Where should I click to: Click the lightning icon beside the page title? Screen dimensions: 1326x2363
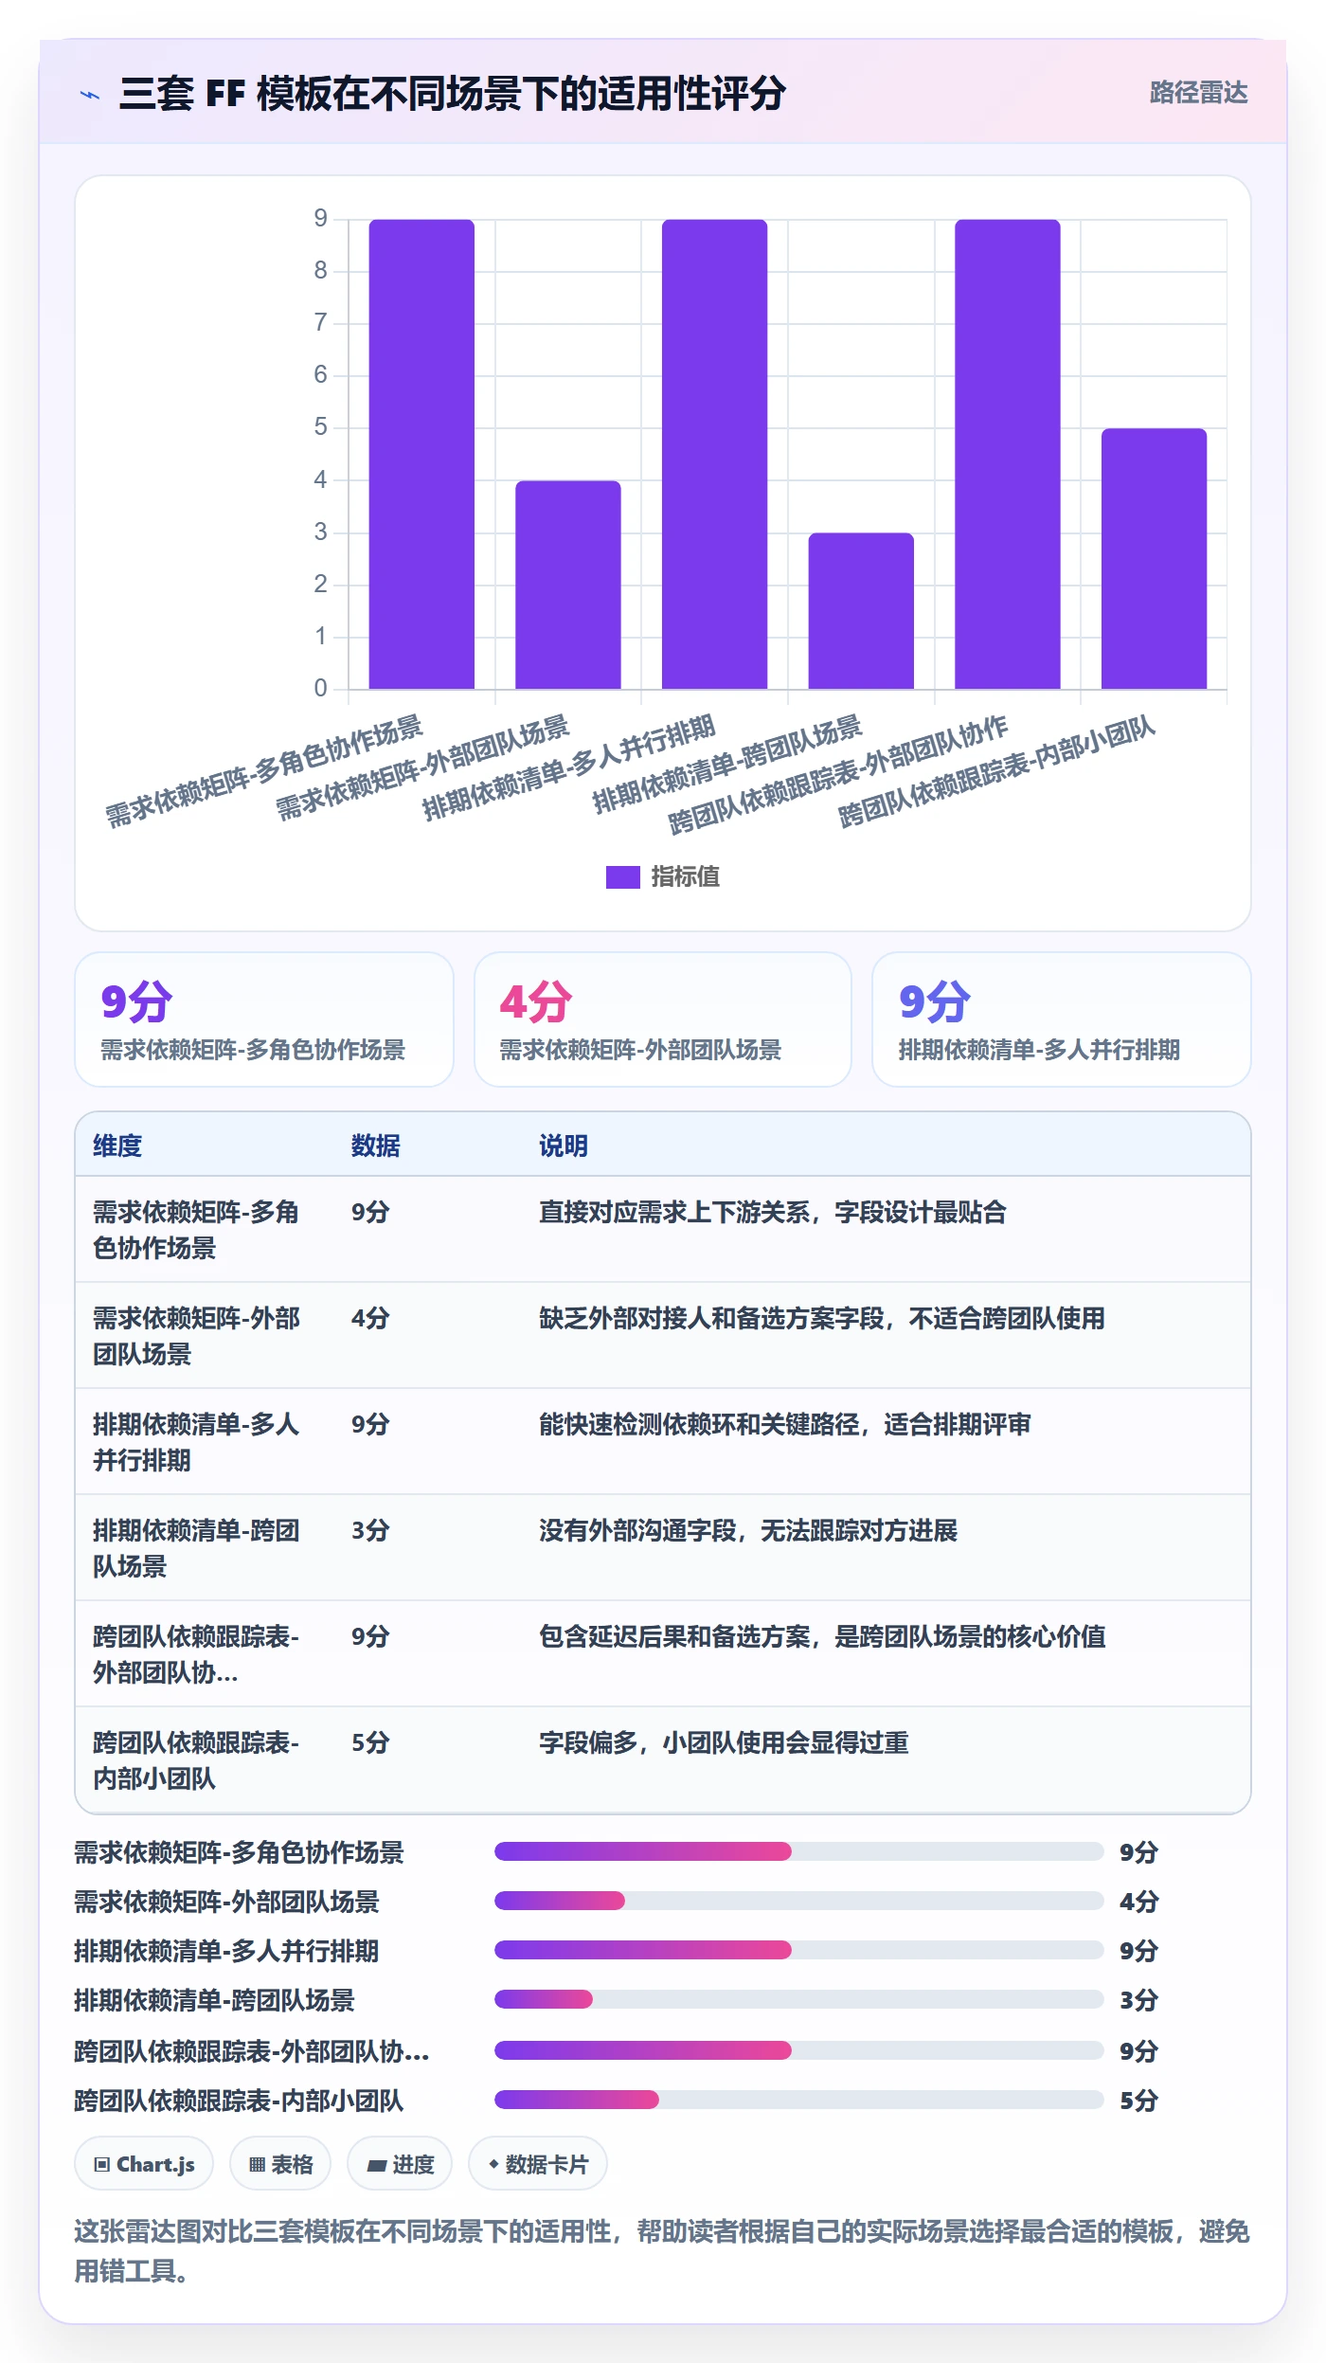click(90, 95)
